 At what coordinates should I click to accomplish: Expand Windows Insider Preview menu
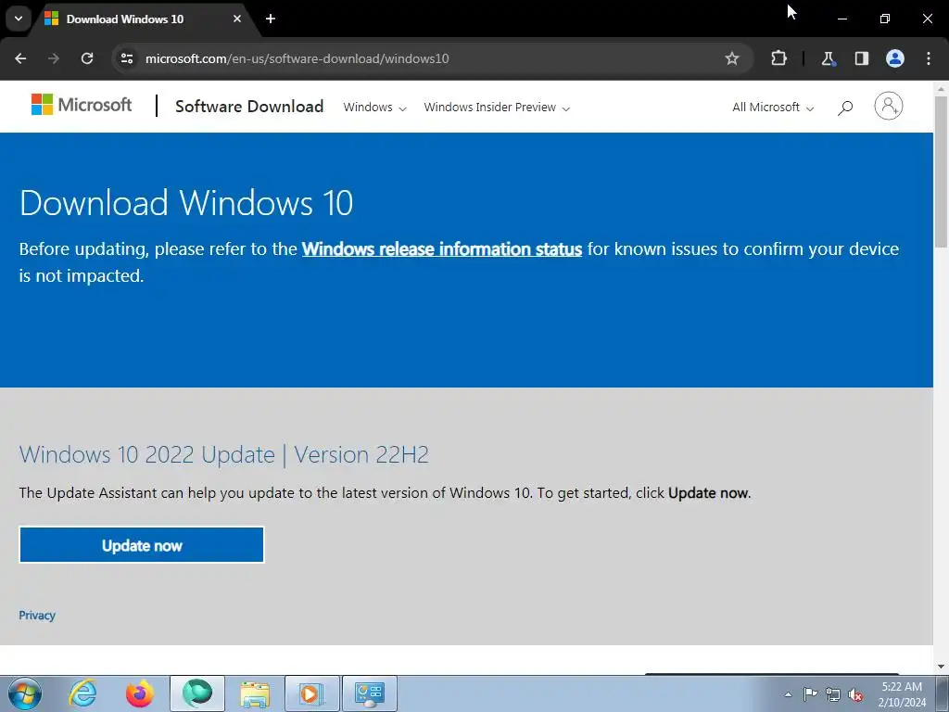pos(497,108)
